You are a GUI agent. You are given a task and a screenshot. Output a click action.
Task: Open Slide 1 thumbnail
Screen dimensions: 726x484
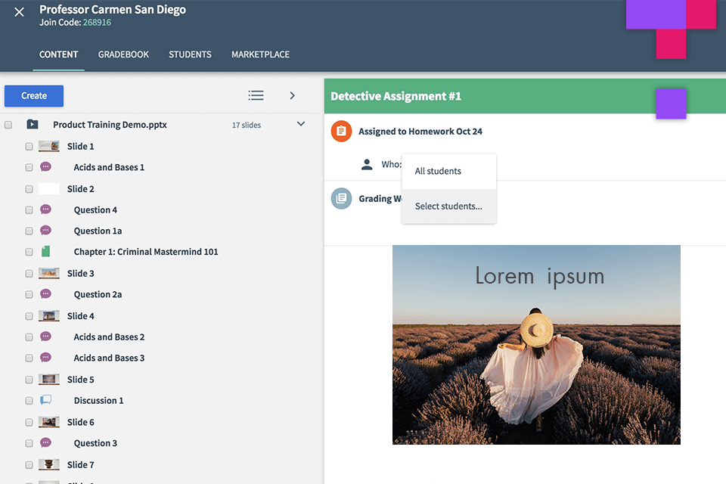pos(48,147)
